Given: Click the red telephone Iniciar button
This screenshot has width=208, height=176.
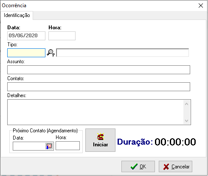Looking at the screenshot, I should [x=100, y=140].
